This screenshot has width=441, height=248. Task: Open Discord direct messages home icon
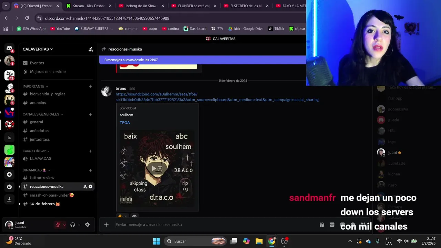pos(9,49)
